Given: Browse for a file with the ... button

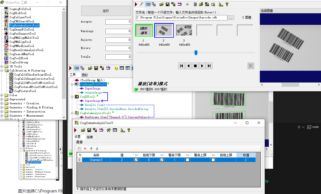Looking at the screenshot, I should [231, 18].
